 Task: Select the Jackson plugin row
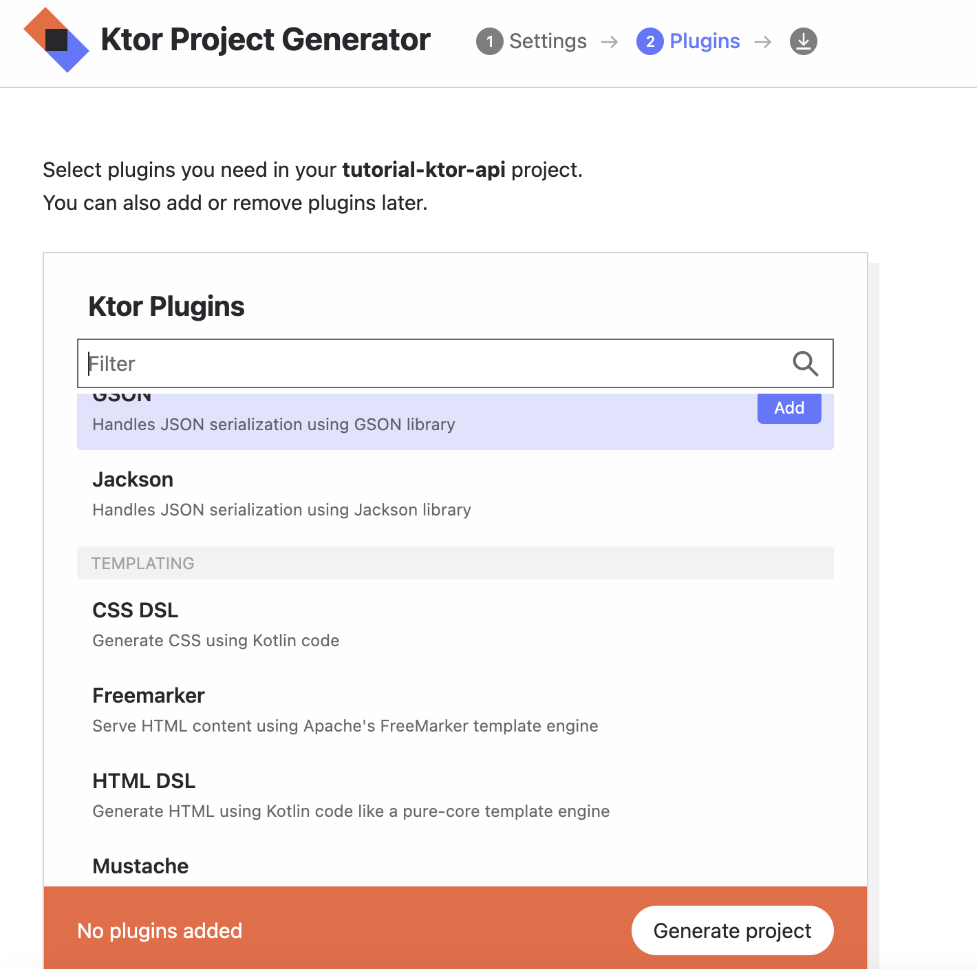(x=455, y=494)
